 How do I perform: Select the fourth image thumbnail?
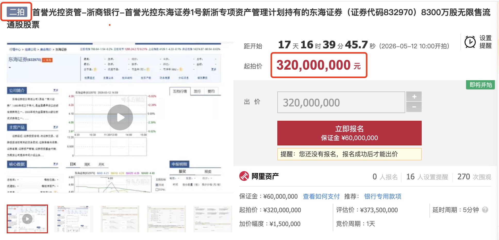coord(166,219)
